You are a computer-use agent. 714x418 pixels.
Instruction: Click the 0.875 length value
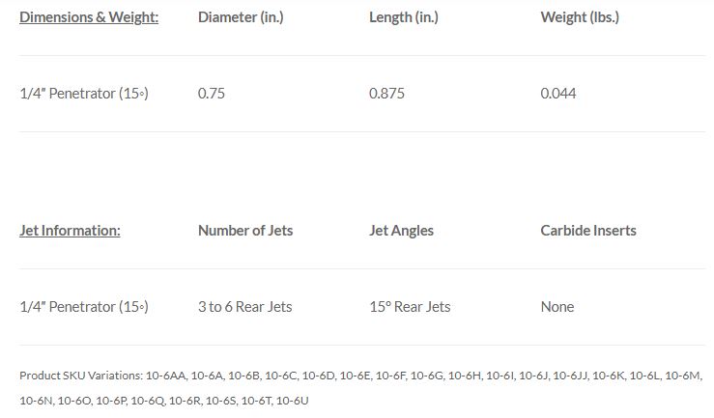[x=386, y=94]
